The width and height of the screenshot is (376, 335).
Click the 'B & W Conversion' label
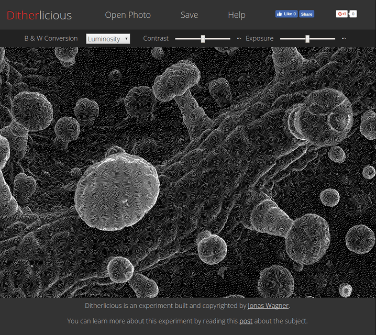(x=51, y=38)
